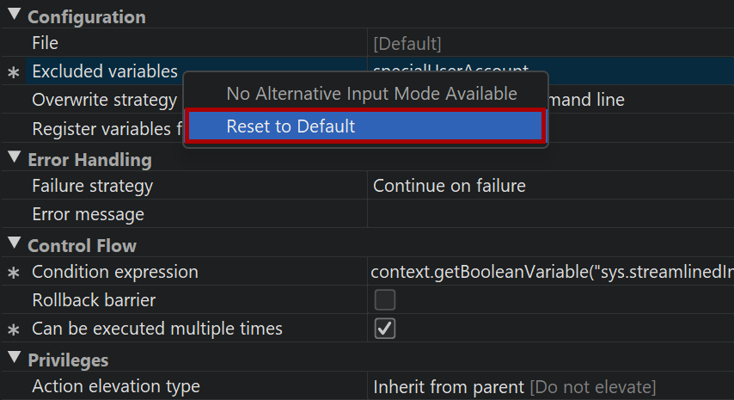Select the Excluded variables property label
734x400 pixels.
(105, 72)
